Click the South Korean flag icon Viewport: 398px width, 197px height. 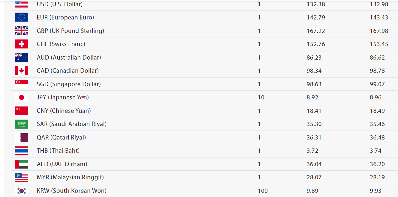[x=22, y=191]
